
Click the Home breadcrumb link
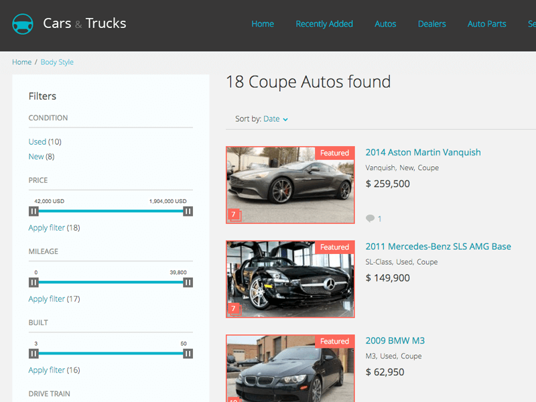click(x=22, y=62)
